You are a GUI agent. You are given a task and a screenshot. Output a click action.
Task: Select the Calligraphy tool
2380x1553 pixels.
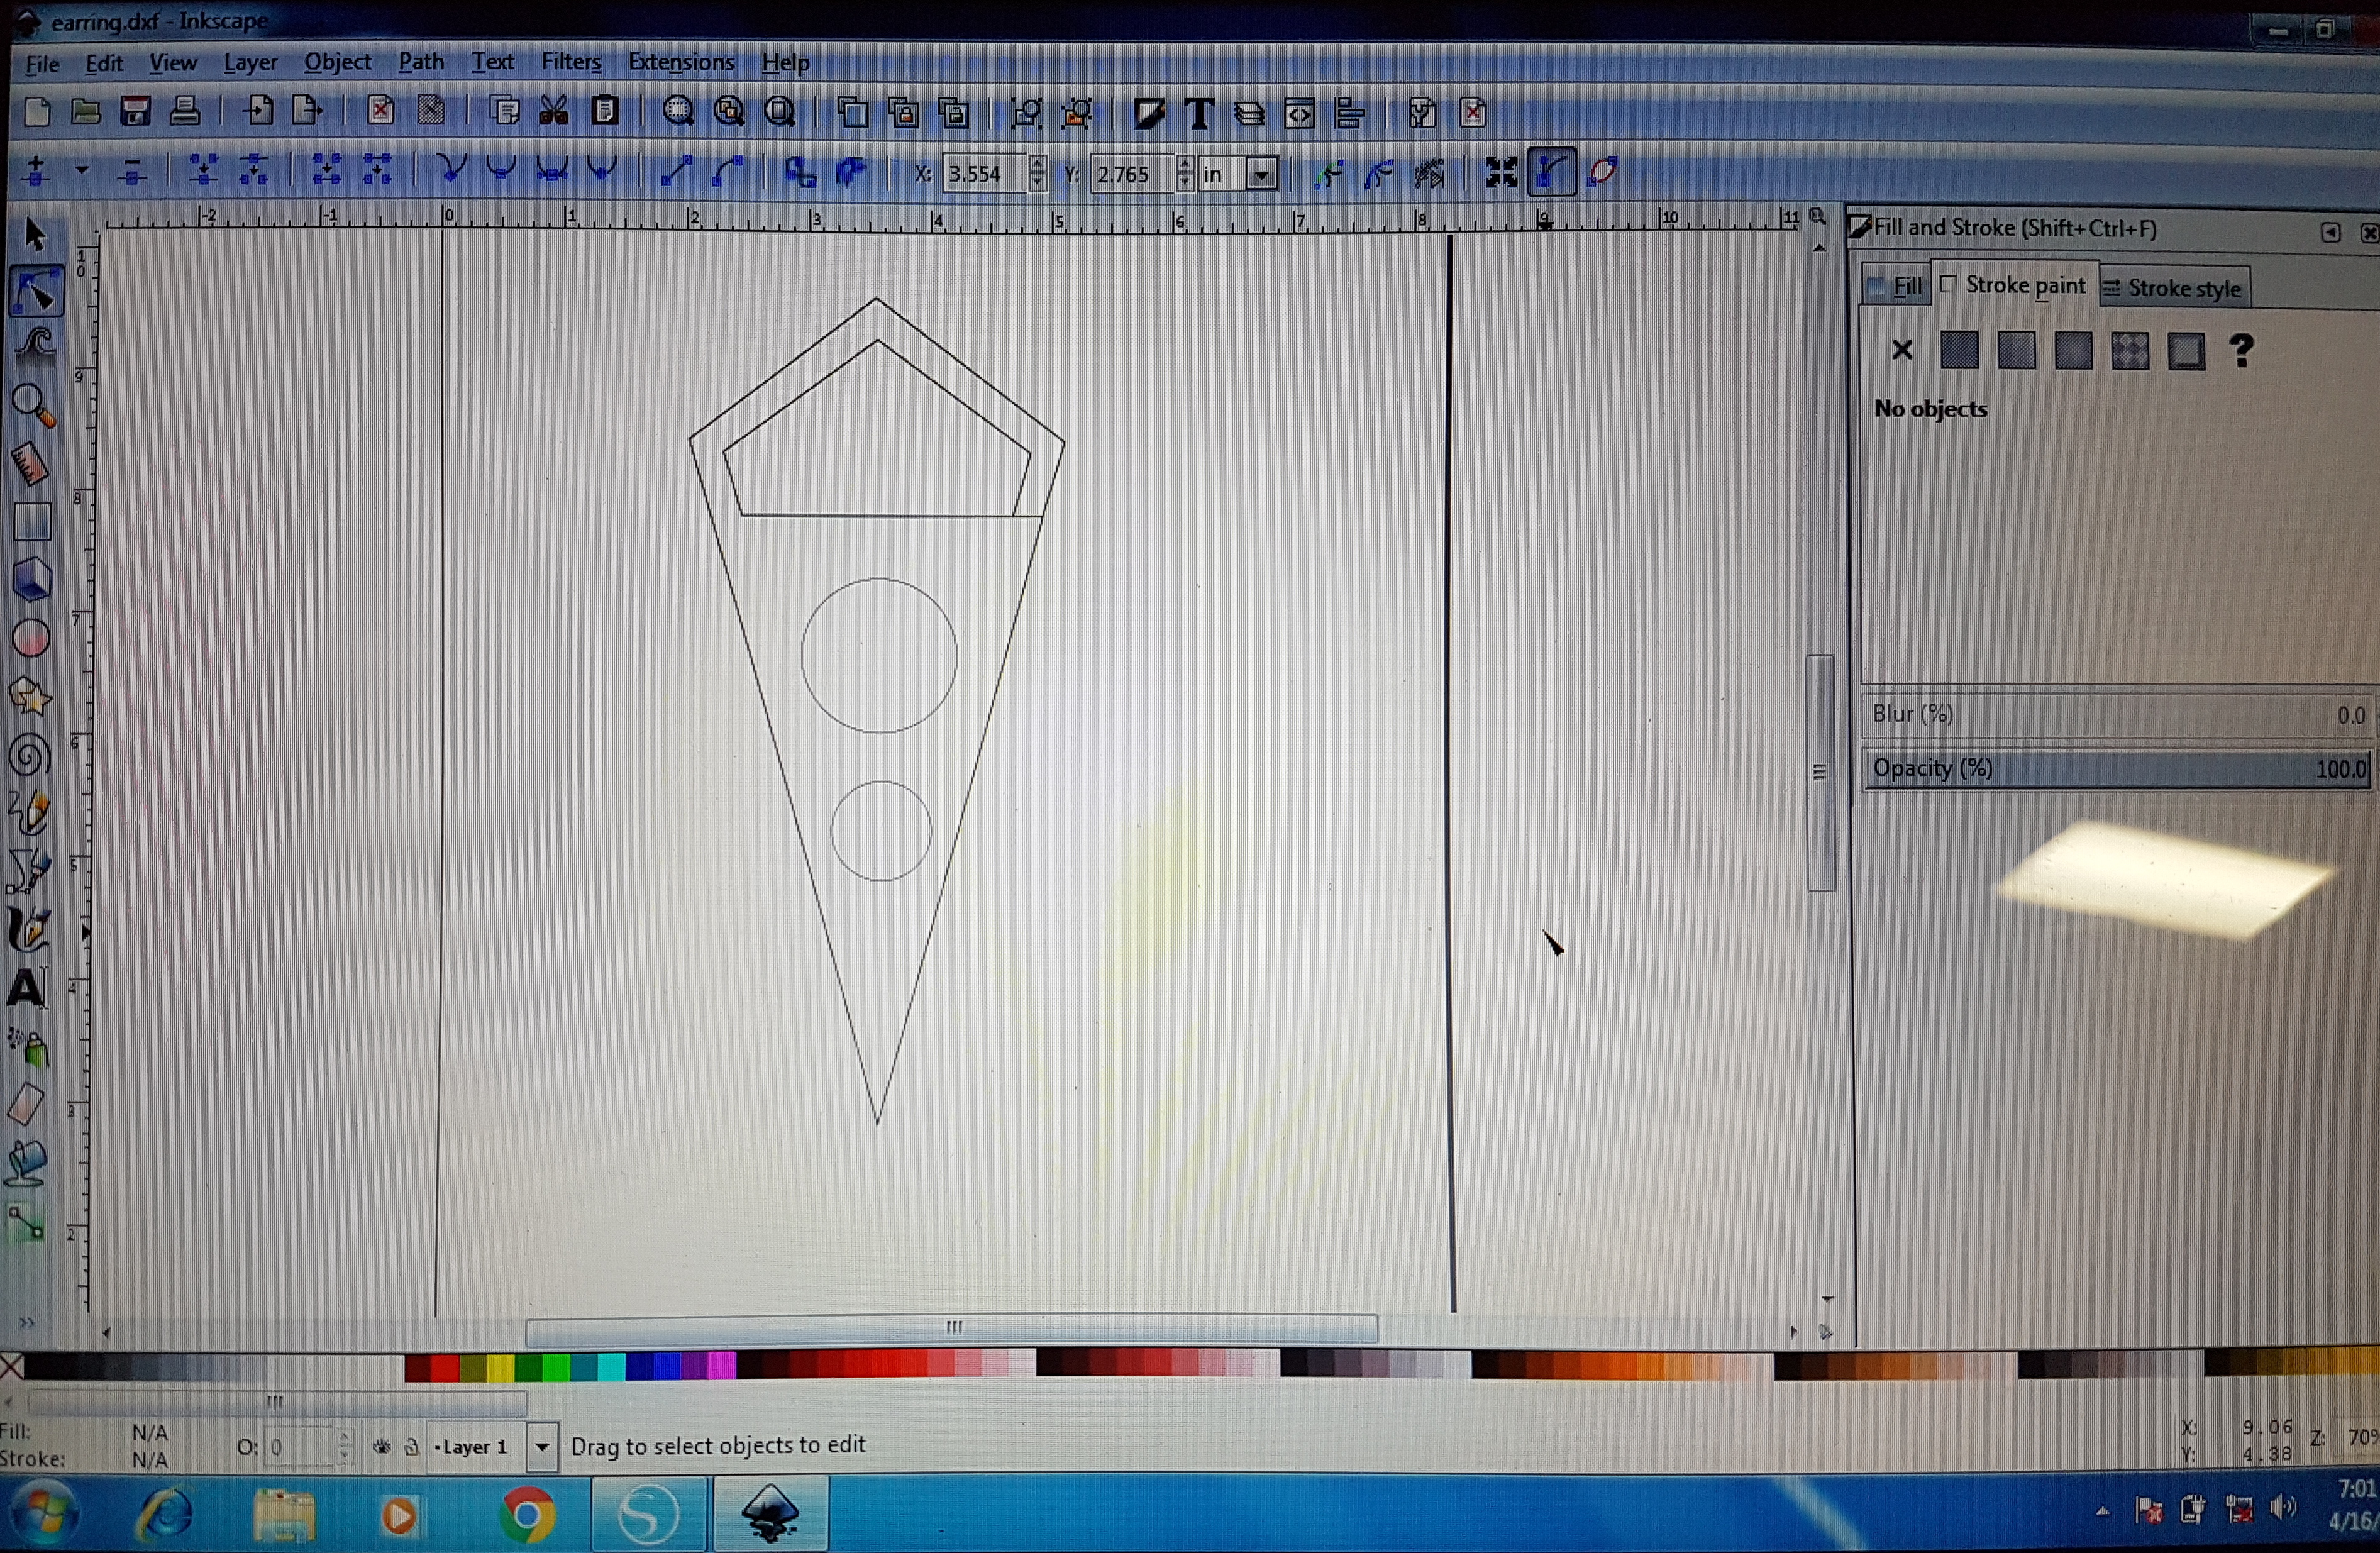tap(28, 929)
